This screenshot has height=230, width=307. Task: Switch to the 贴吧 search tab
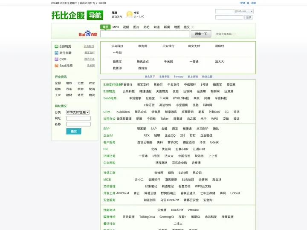coord(146,27)
